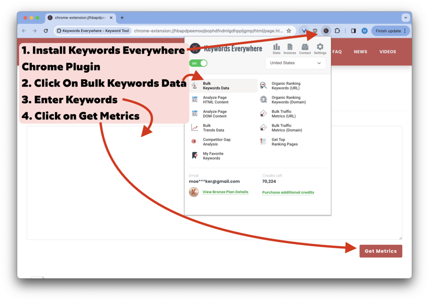Image resolution: width=429 pixels, height=301 pixels.
Task: Open the VIDEOS page link
Action: [388, 52]
